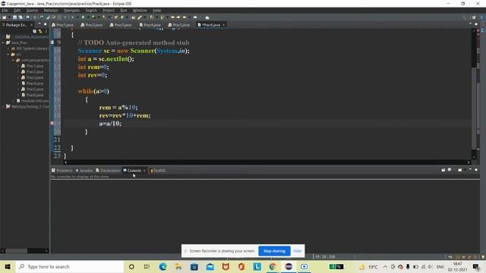The width and height of the screenshot is (486, 273).
Task: Select module-info.java in Package Explorer
Action: coord(33,101)
